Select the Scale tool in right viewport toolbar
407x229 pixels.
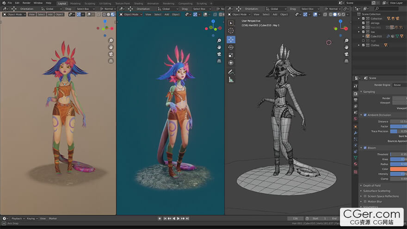tap(231, 55)
